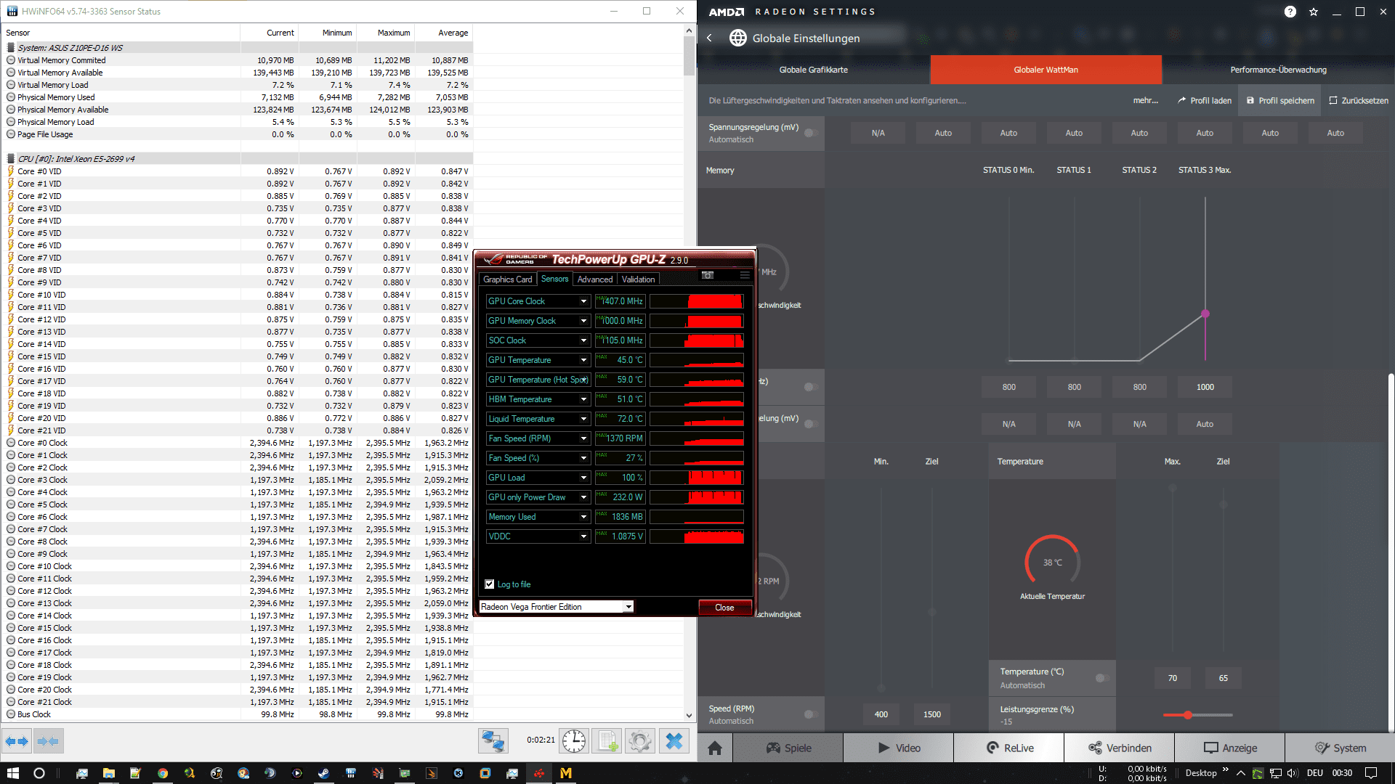
Task: Click HWiNFO expand columns arrows icon
Action: pyautogui.click(x=17, y=741)
